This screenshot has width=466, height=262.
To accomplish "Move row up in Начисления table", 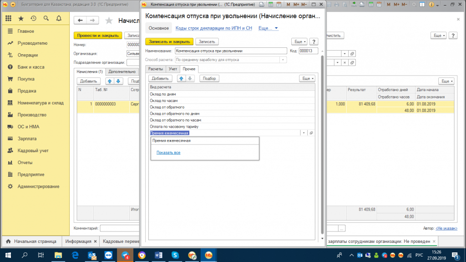I will click(x=110, y=81).
